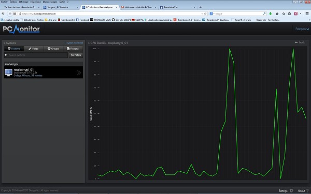
Task: Open the Firefox downloads arrow icon
Action: 271,13
